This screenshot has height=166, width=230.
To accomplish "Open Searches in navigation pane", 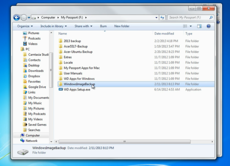I will (34, 130).
